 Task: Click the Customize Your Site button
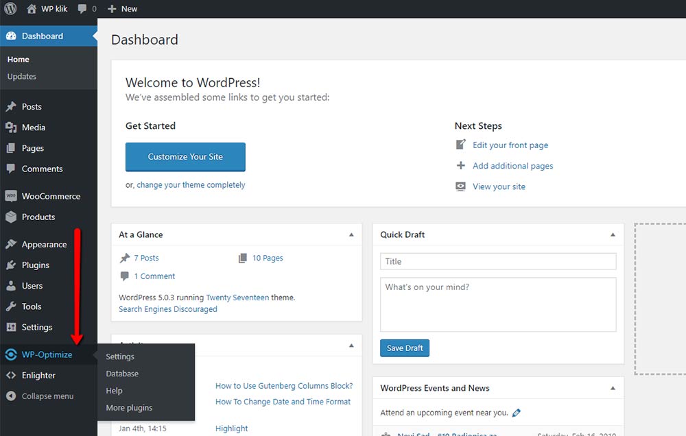(x=185, y=156)
